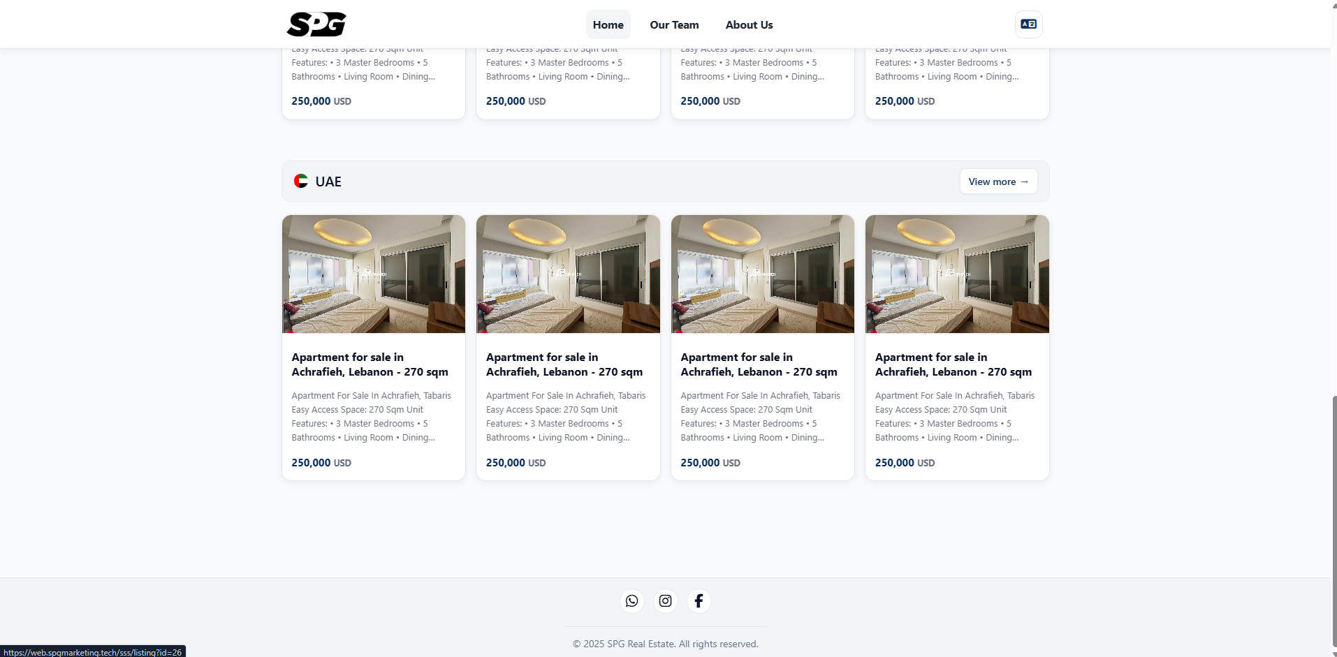This screenshot has height=657, width=1337.
Task: Open the language switcher icon
Action: click(x=1028, y=24)
